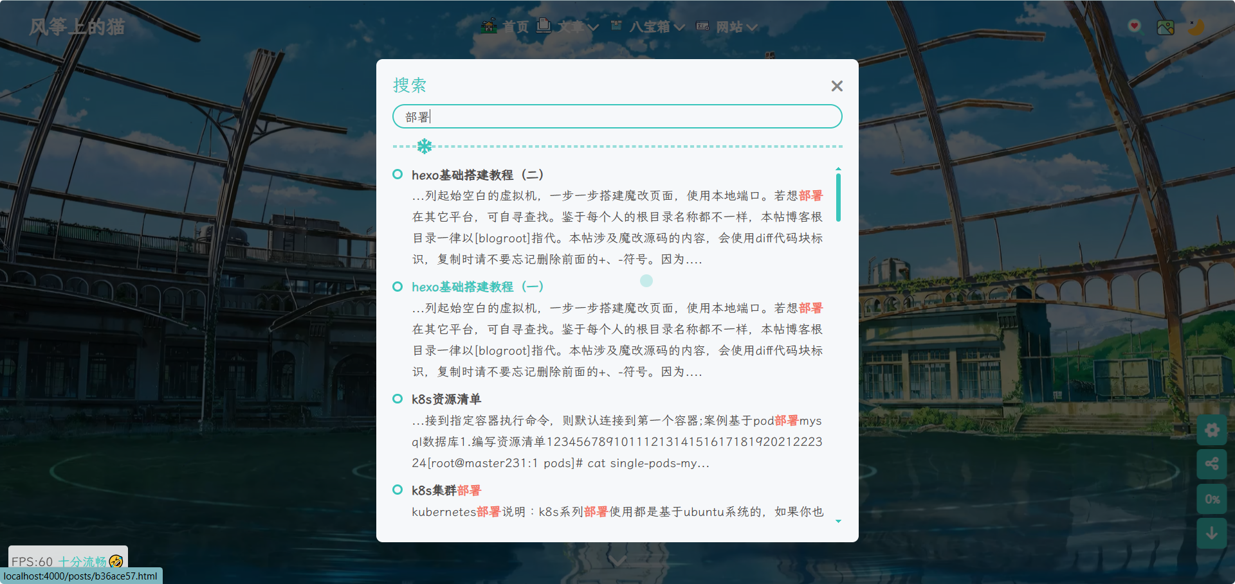This screenshot has height=584, width=1235.
Task: Toggle dark mode with the moon icon
Action: tap(1196, 27)
